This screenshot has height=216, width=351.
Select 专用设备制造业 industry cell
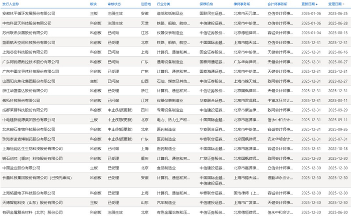[x=170, y=110]
